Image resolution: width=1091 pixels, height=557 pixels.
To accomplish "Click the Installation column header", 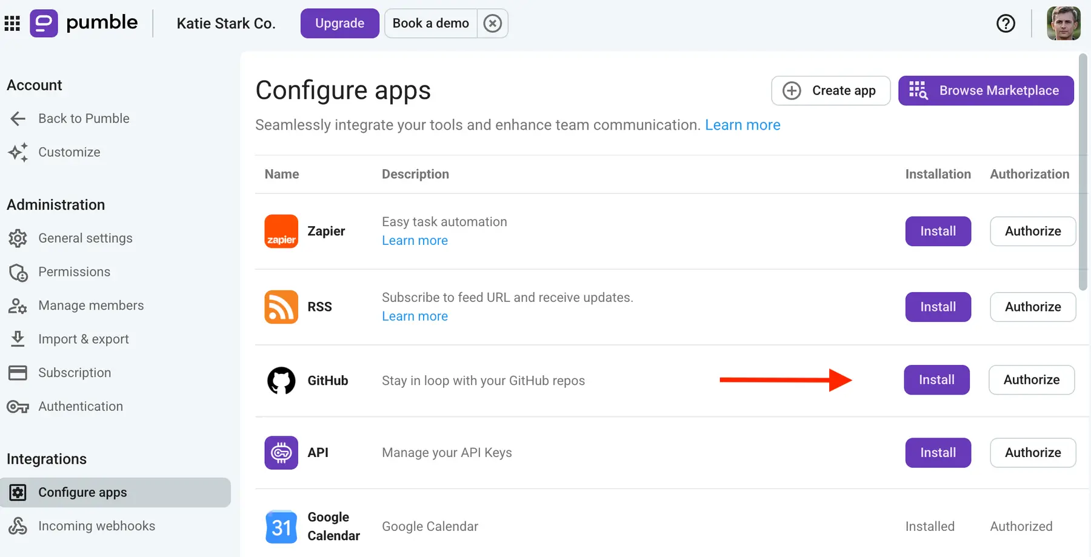I will coord(938,175).
